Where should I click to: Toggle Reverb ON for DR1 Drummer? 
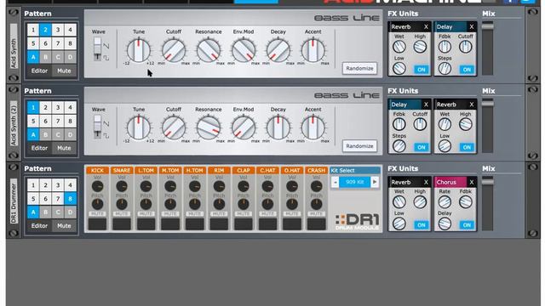coord(422,225)
